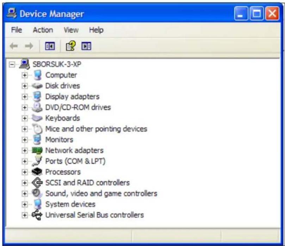Toggle the console tree pane icon
285x246 pixels.
click(50, 46)
